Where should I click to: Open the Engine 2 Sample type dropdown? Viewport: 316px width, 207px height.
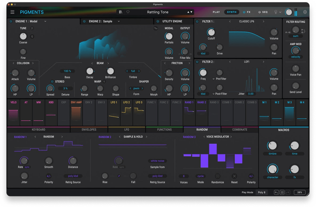[119, 21]
